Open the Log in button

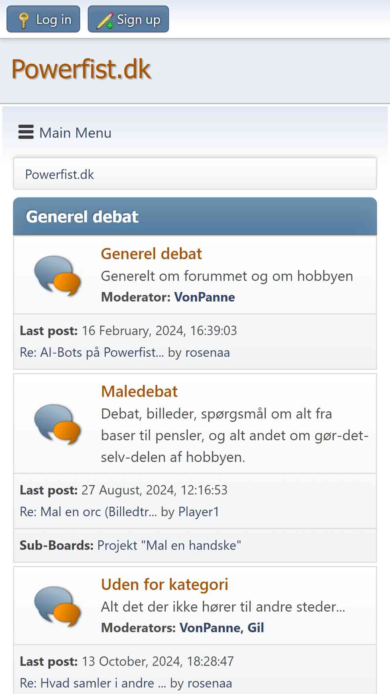[x=43, y=19]
